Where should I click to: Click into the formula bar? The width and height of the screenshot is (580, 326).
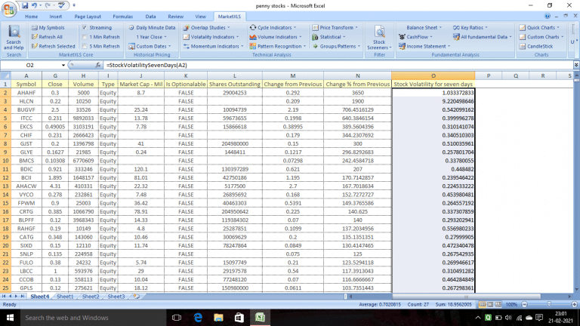point(337,65)
